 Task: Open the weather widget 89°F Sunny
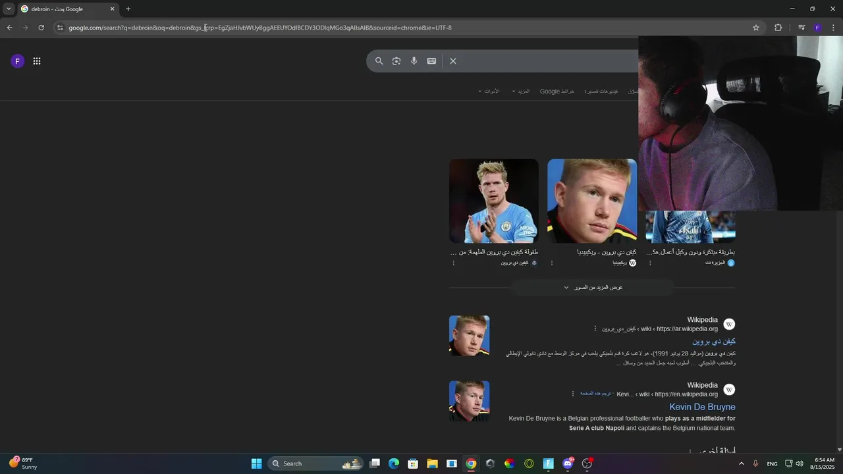pyautogui.click(x=23, y=463)
